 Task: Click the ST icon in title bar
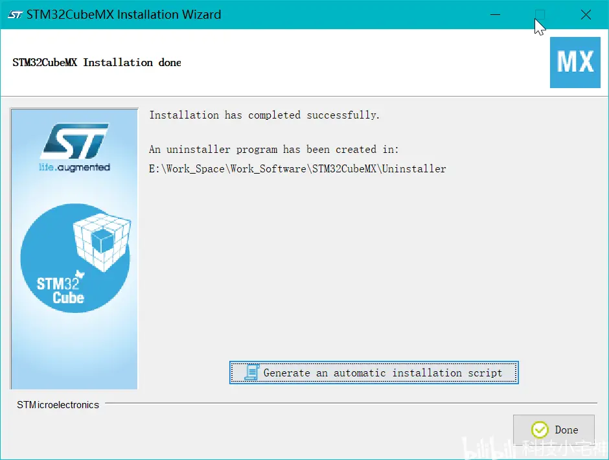pos(15,15)
